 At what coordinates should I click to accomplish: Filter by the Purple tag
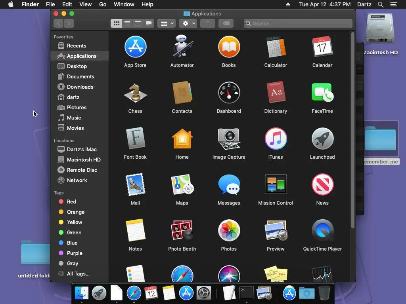click(79, 253)
